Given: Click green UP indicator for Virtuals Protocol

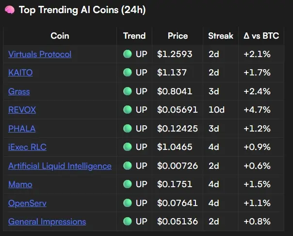Looking at the screenshot, I should click(x=128, y=54).
